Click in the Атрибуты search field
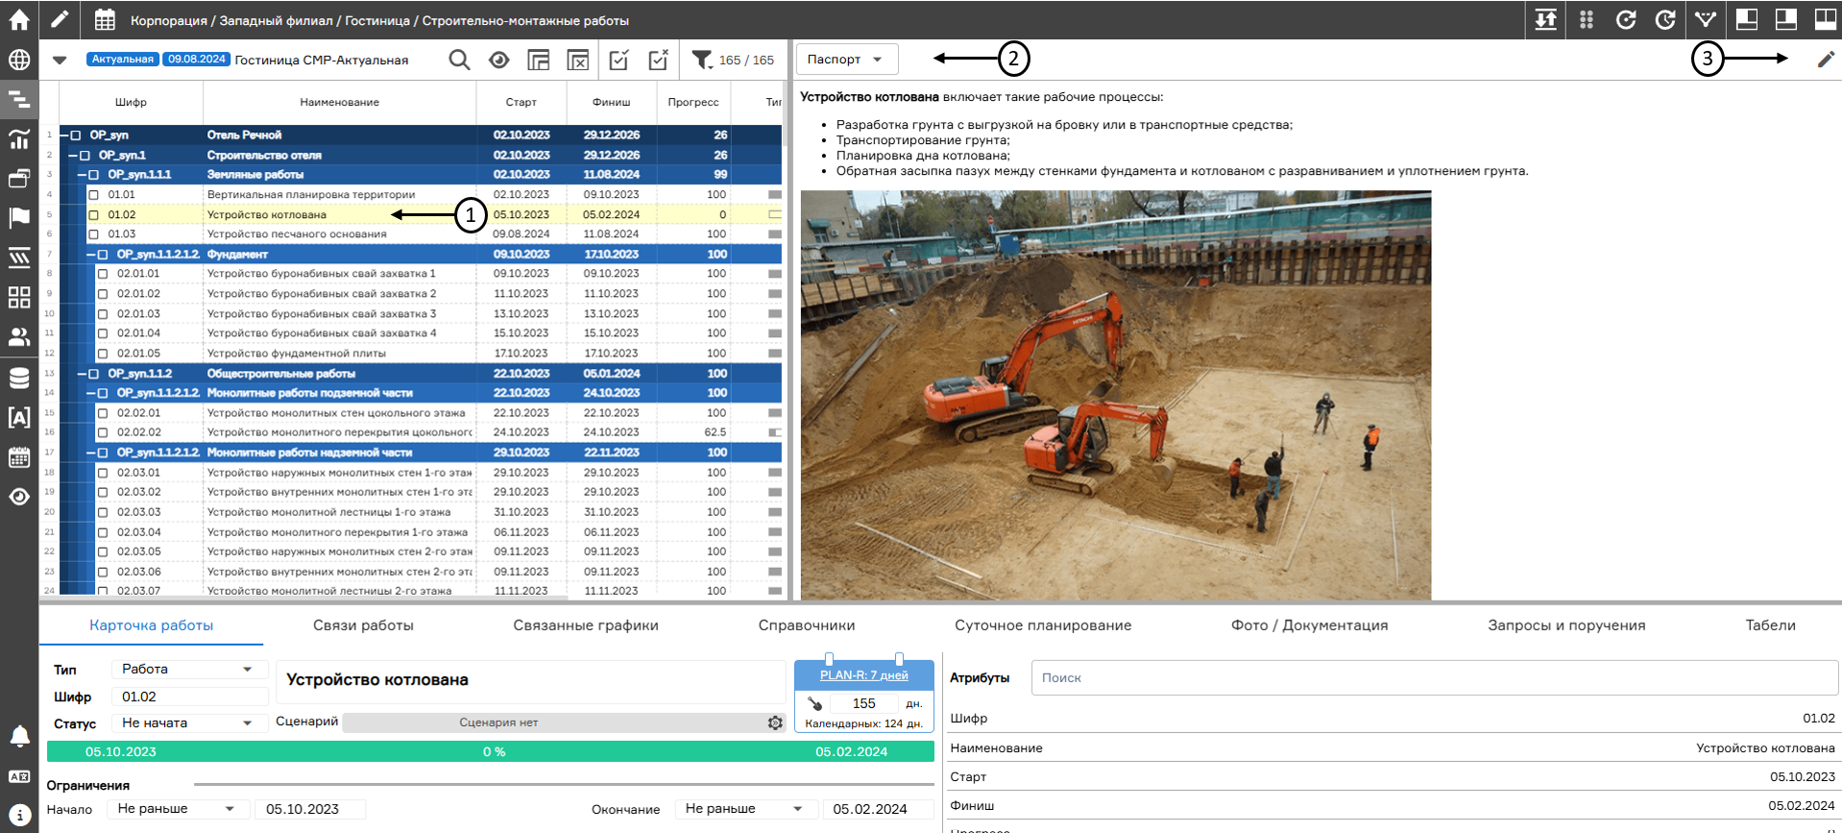Screen dimensions: 1842x833 (1435, 677)
